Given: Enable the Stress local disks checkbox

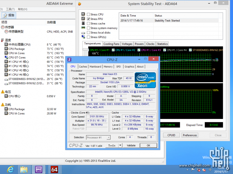Looking at the screenshot, I should pos(88,32).
